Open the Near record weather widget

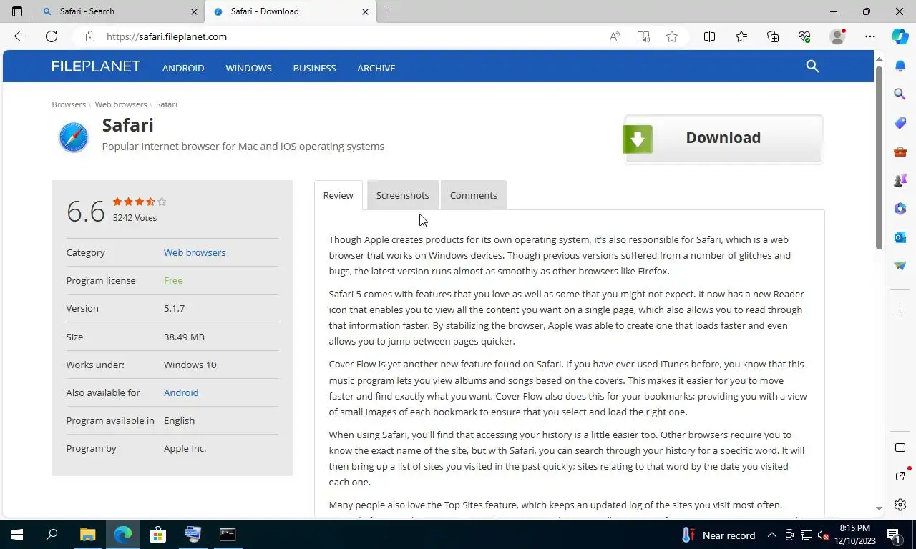point(718,535)
